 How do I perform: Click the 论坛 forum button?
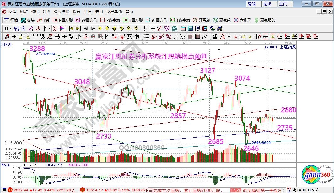tap(267, 4)
